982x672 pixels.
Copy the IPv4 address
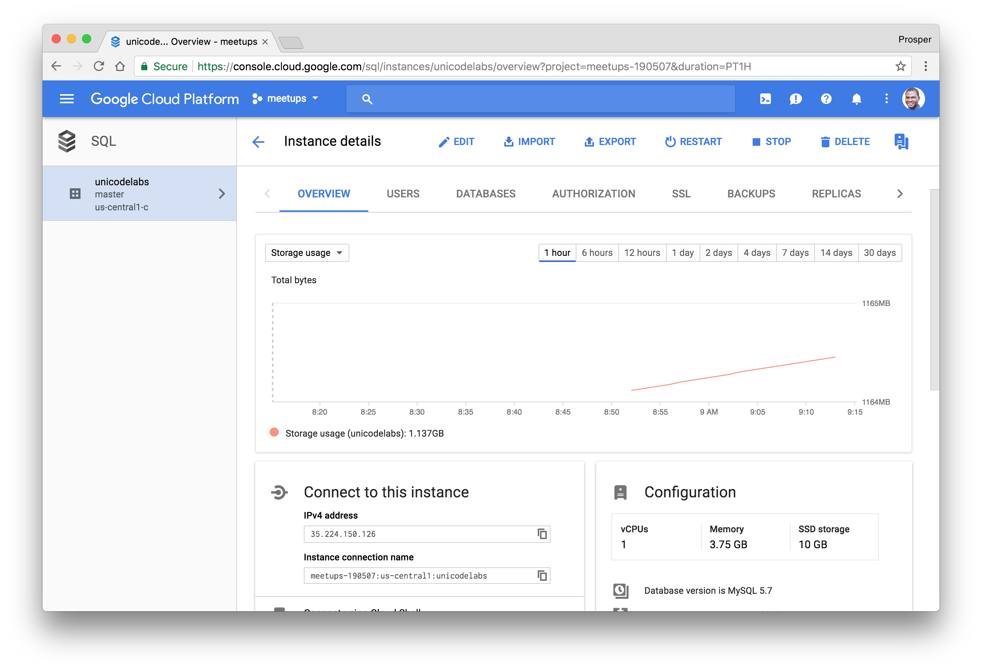(x=542, y=534)
